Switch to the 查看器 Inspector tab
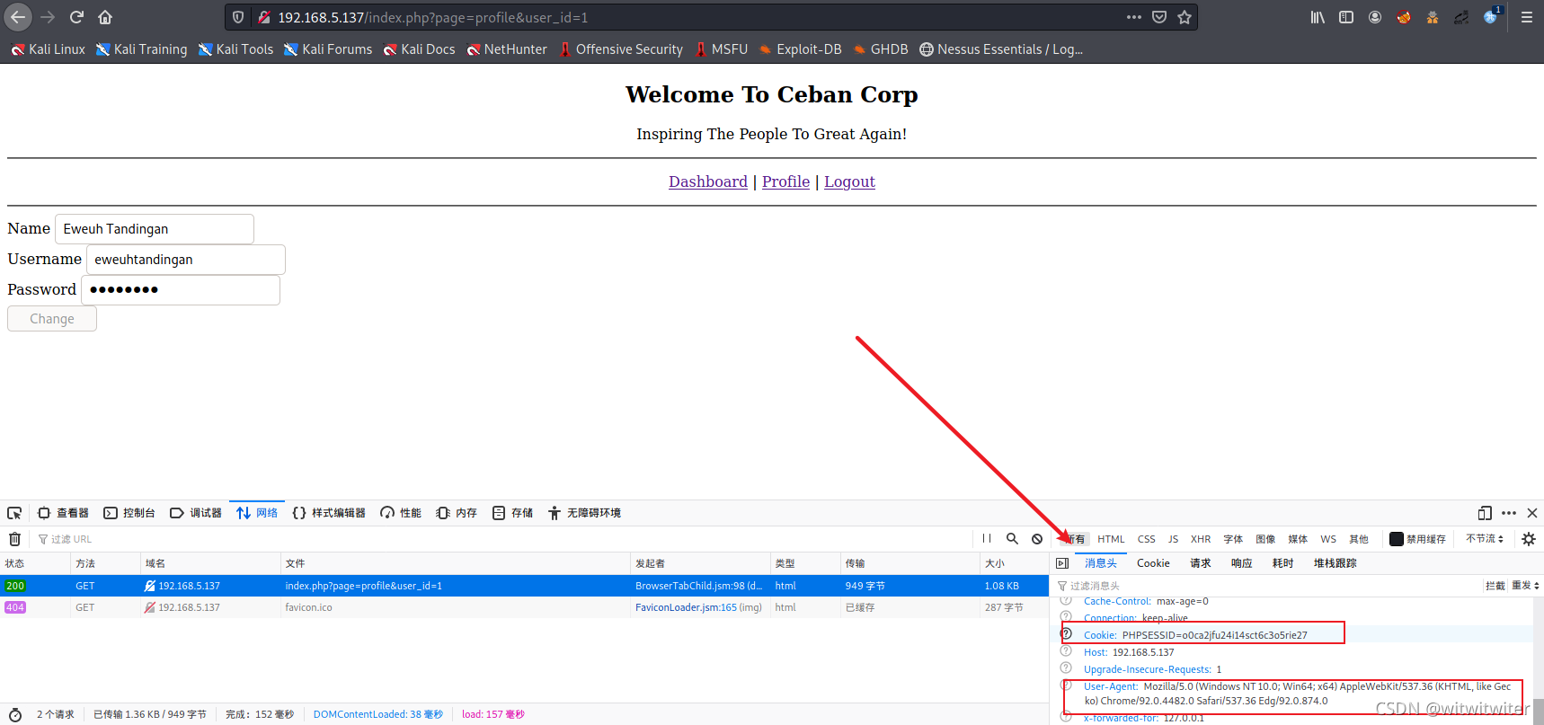 click(63, 513)
